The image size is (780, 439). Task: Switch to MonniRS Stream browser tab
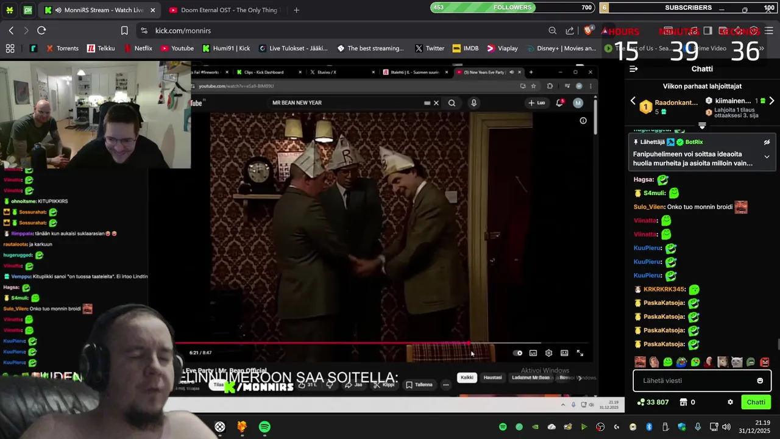coord(99,10)
